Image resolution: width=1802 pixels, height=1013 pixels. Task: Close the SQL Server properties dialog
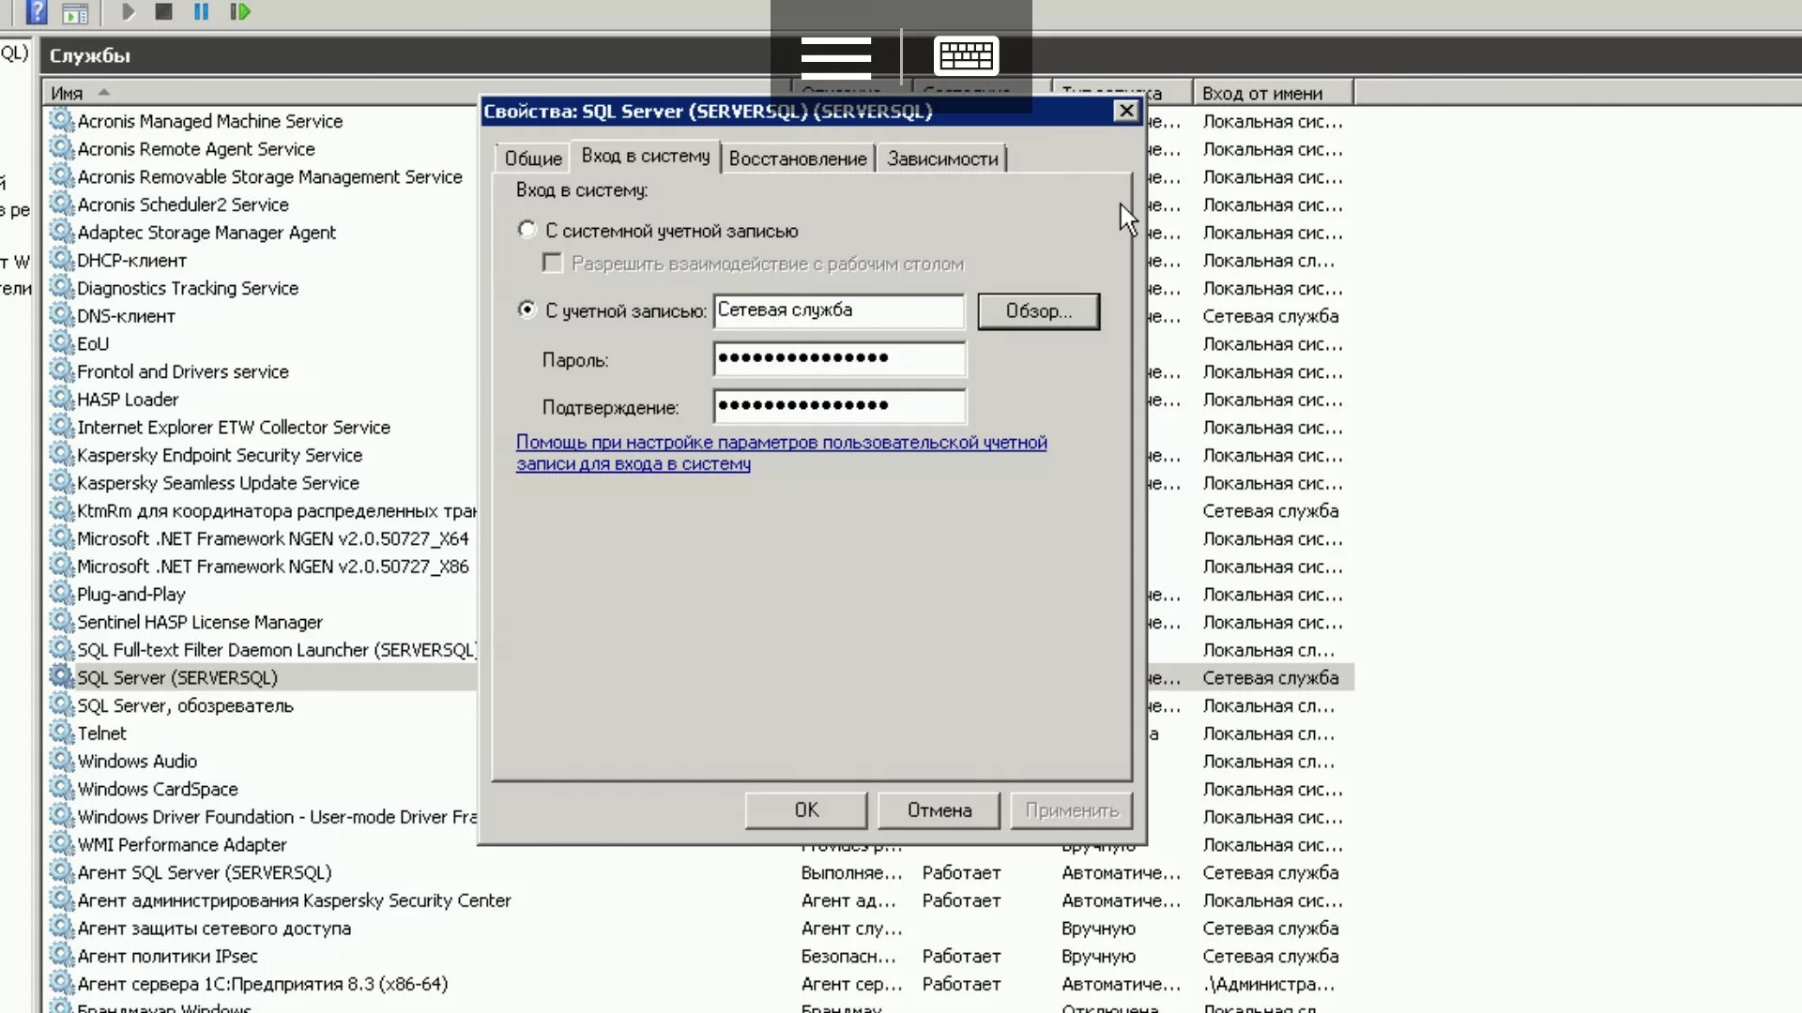(1126, 111)
